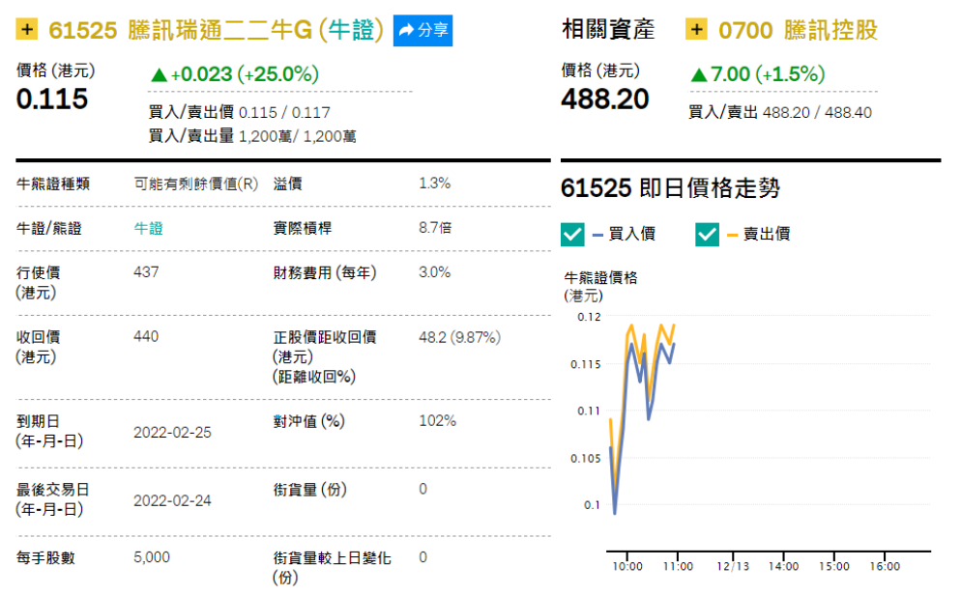961x595 pixels.
Task: Open the 0700 騰訊控股 related asset link
Action: 798,30
